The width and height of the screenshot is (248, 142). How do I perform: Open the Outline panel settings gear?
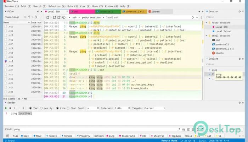pos(239,59)
